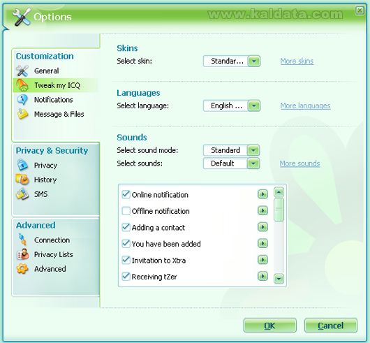Open the Privacy settings page

click(x=46, y=166)
